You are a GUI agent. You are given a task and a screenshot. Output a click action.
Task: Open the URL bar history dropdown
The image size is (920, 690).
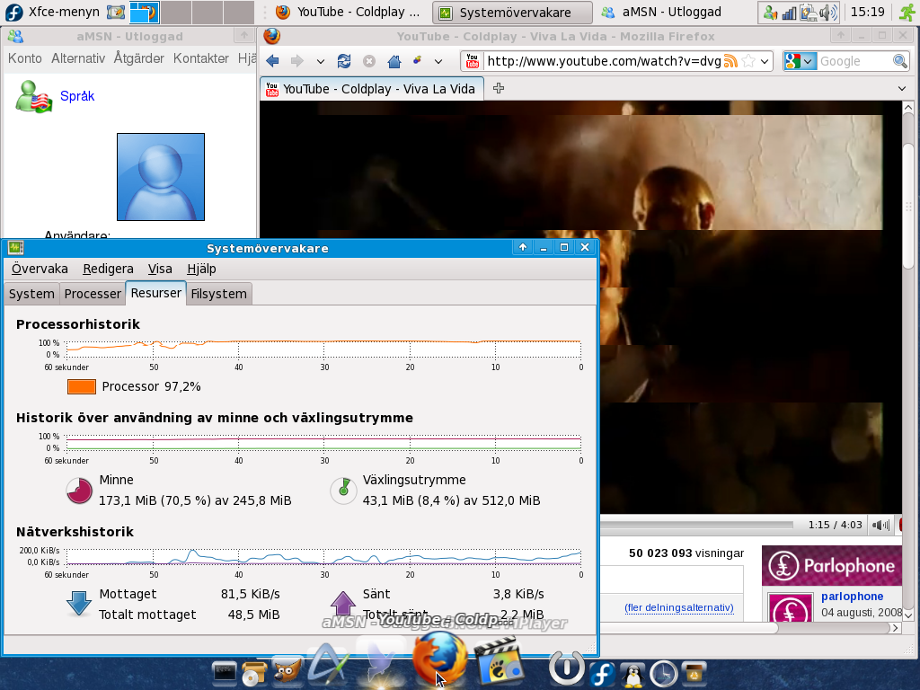[x=765, y=61]
